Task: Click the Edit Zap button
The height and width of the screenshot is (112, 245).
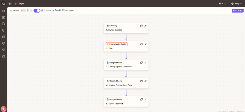Action: tap(237, 10)
